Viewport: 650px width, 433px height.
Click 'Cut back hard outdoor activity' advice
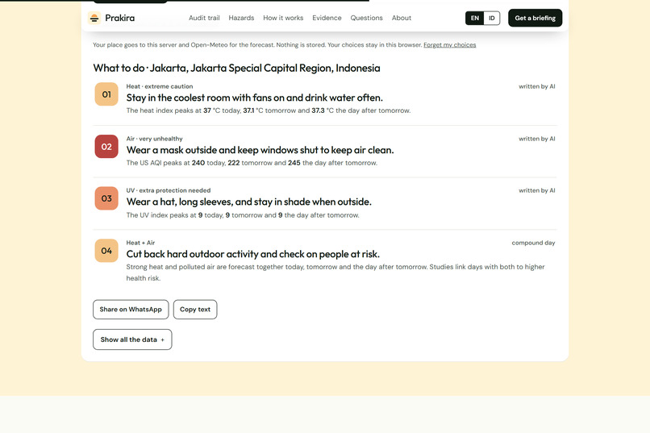click(x=253, y=254)
